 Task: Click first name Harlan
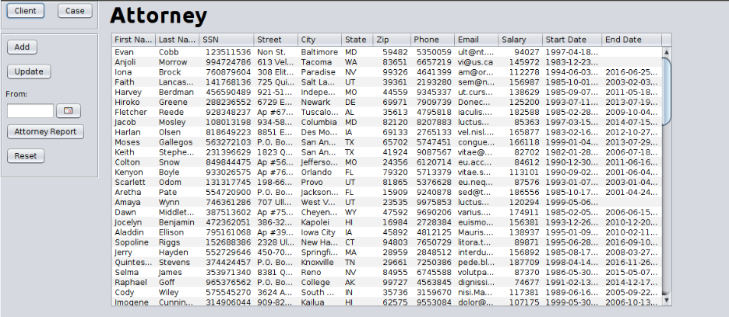[126, 132]
